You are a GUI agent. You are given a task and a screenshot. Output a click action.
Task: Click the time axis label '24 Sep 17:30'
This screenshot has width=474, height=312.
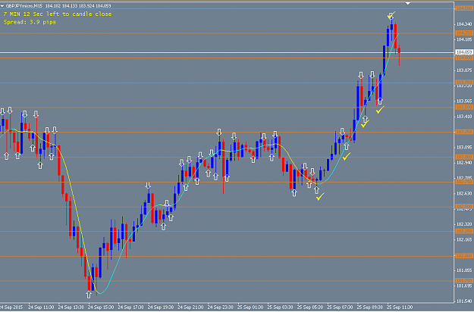tap(131, 307)
